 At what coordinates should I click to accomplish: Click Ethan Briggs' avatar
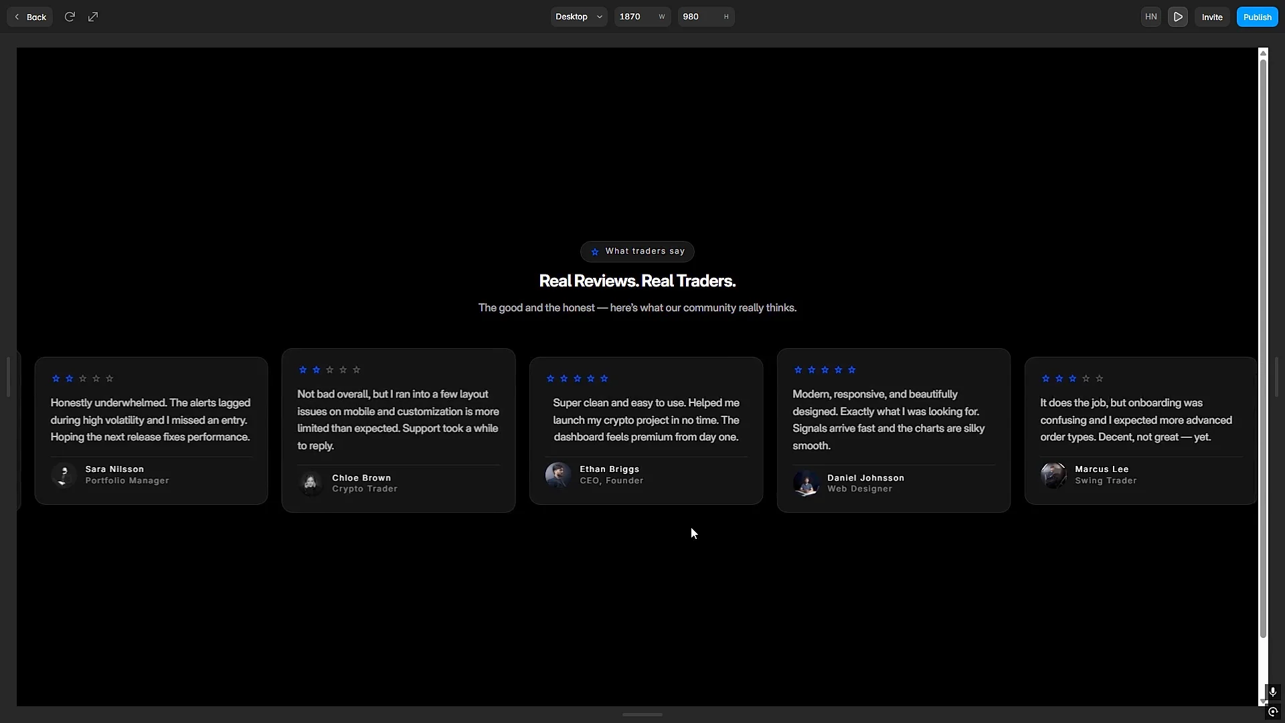pos(558,475)
